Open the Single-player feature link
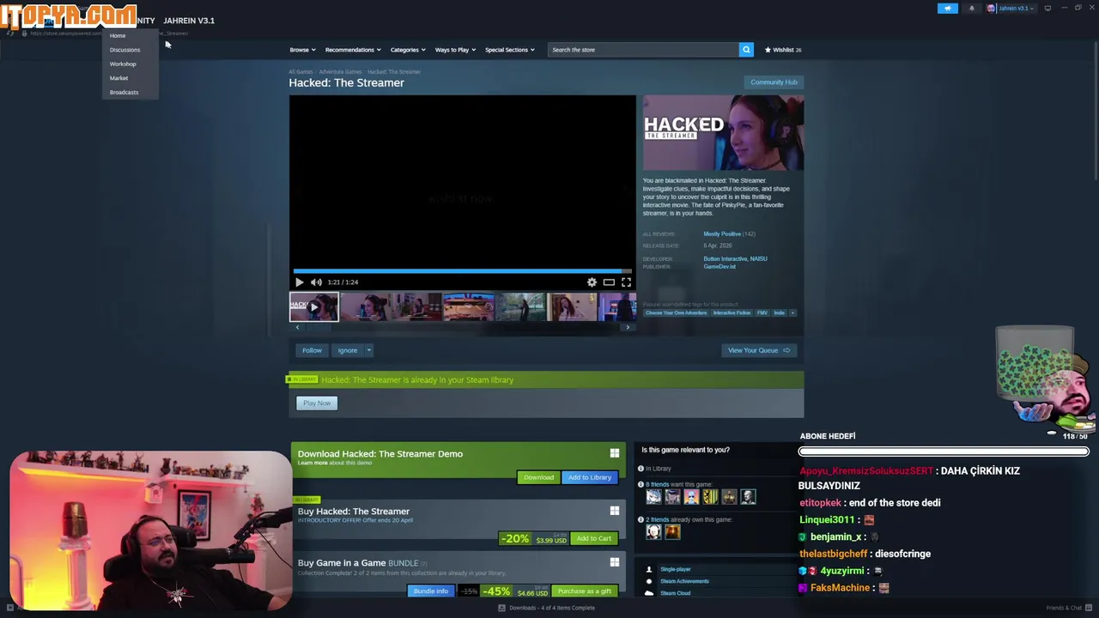The width and height of the screenshot is (1099, 618). (675, 569)
